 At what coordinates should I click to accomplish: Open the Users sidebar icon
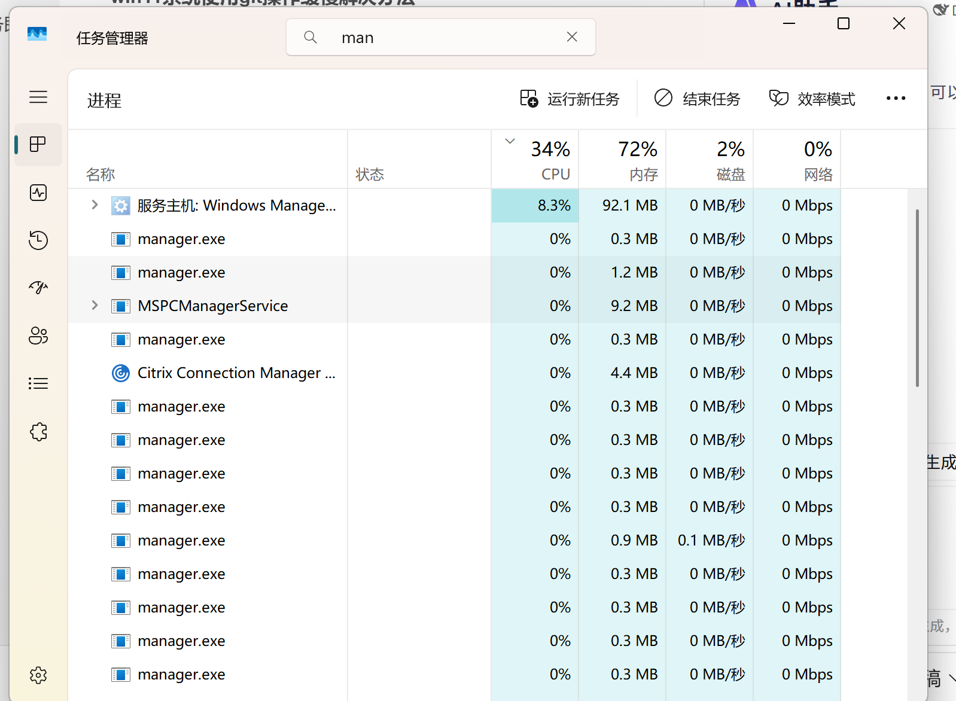[x=38, y=336]
